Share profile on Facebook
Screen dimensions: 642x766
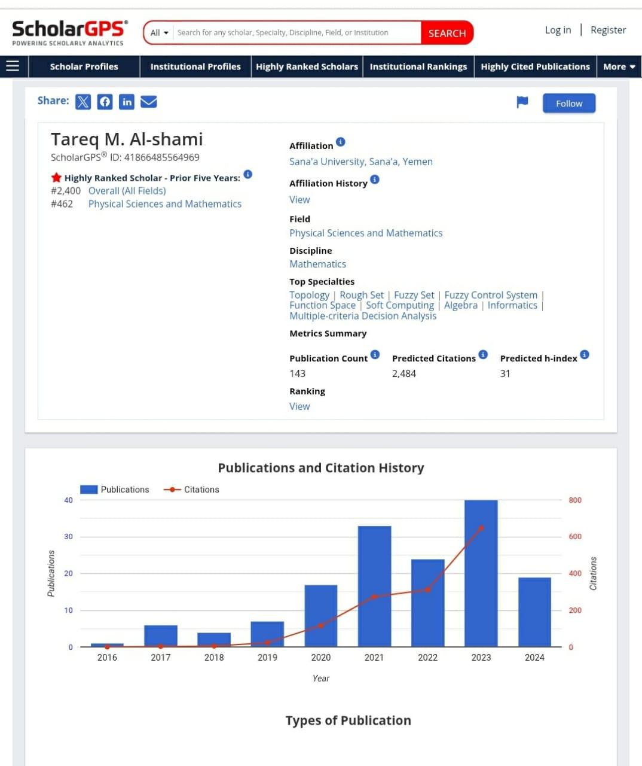(x=105, y=102)
